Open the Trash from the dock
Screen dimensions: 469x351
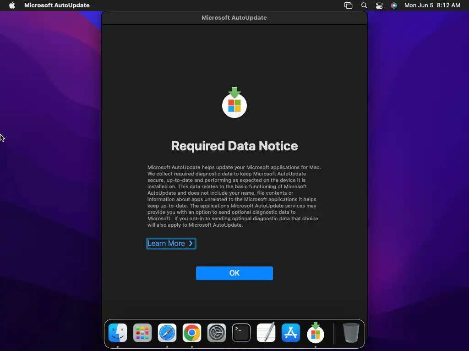tap(351, 333)
